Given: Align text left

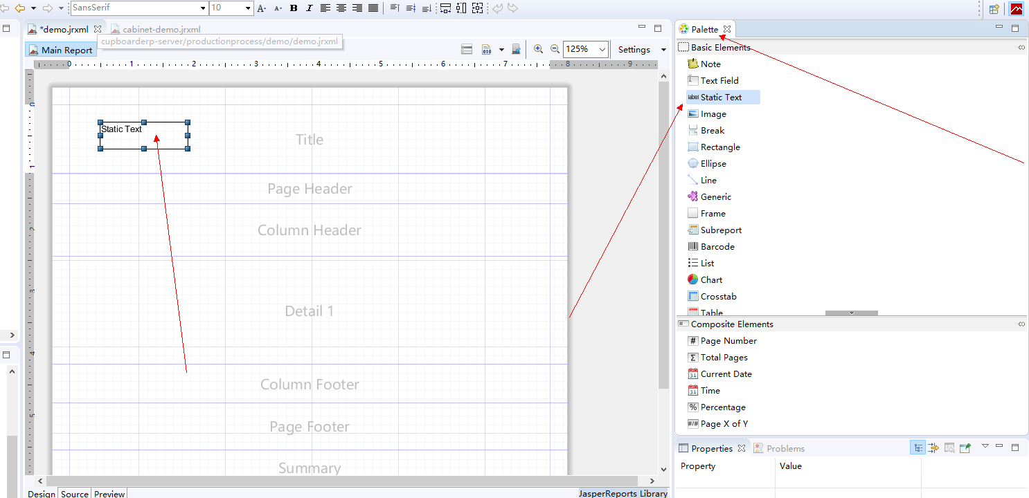Looking at the screenshot, I should click(x=325, y=8).
